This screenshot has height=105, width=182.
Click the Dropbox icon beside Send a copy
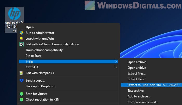[x=22, y=81]
